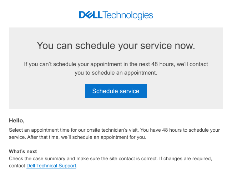Image resolution: width=232 pixels, height=177 pixels.
Task: Click the Dell Technologies logo
Action: (x=116, y=15)
